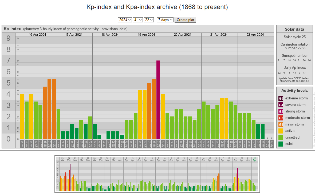Click the dark green 'quiet' legend swatch
This screenshot has height=194, width=315.
click(x=281, y=144)
